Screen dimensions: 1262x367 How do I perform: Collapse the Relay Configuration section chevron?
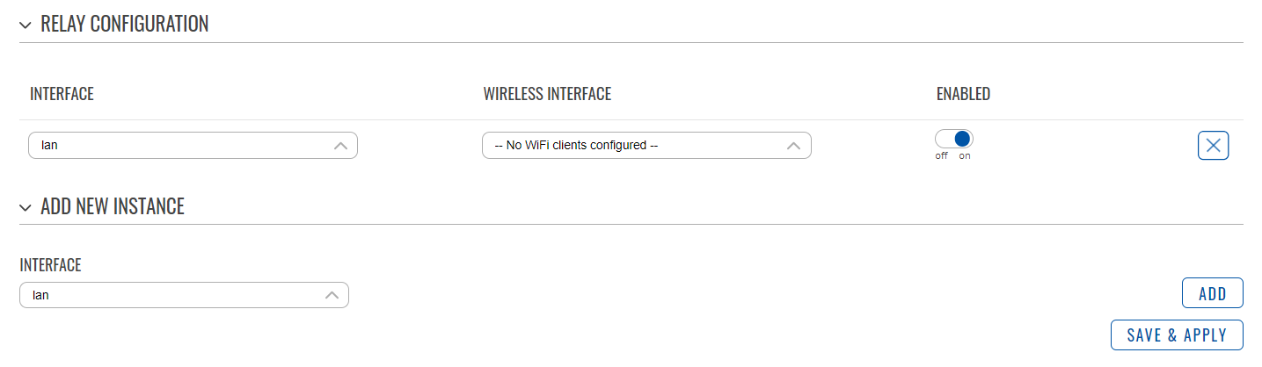click(25, 25)
